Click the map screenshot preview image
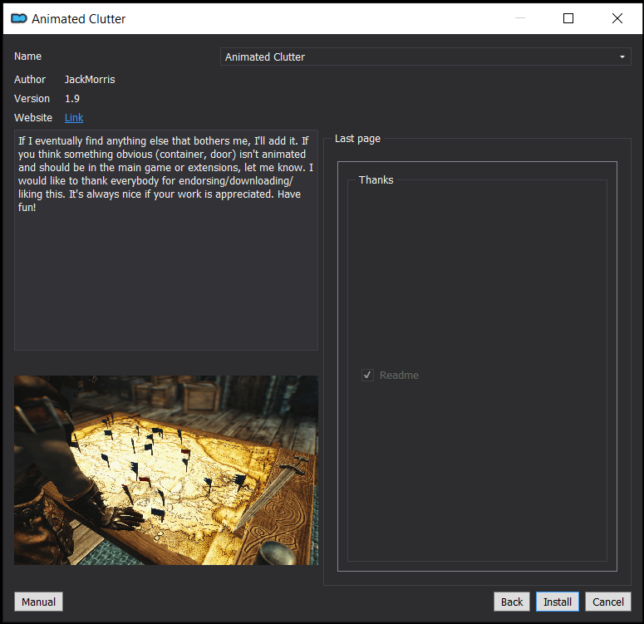Image resolution: width=644 pixels, height=624 pixels. click(166, 470)
